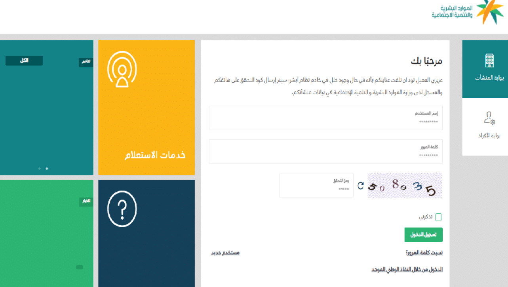508x287 pixels.
Task: Open the نسيت كلمة المرور link
Action: pos(424,253)
